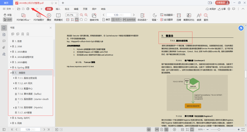Zoom out with minus magnifier icon
The image size is (247, 132).
click(x=81, y=15)
